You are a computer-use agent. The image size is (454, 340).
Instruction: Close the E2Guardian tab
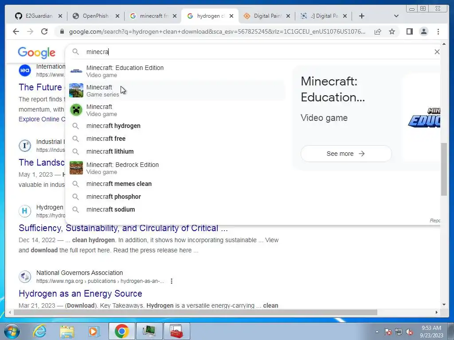(x=60, y=16)
